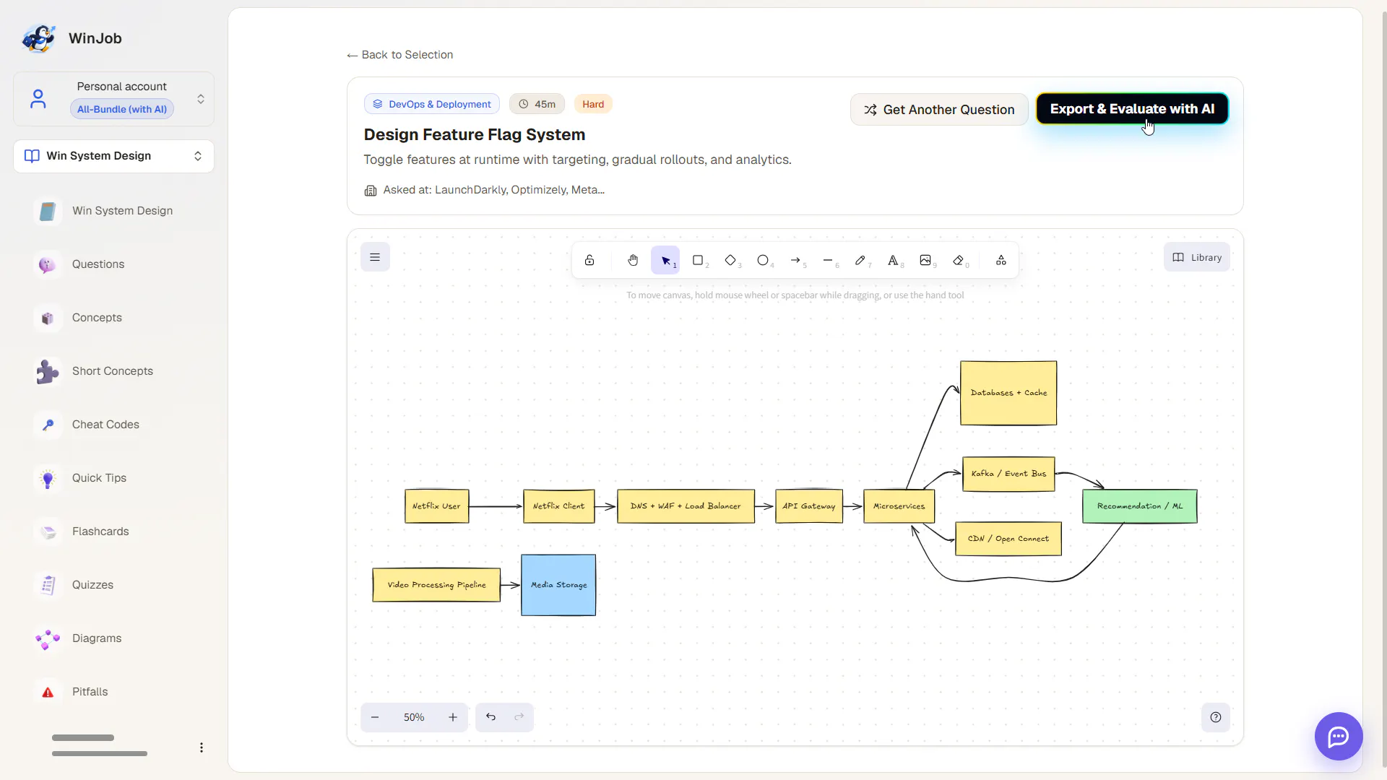The width and height of the screenshot is (1387, 780).
Task: Select the DNS + WAF + Load Balancer box
Action: click(x=686, y=506)
